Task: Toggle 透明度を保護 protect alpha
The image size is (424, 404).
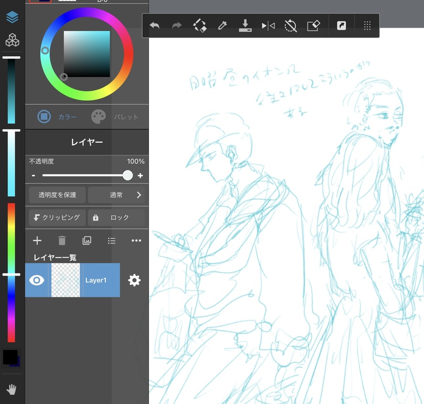Action: (57, 195)
